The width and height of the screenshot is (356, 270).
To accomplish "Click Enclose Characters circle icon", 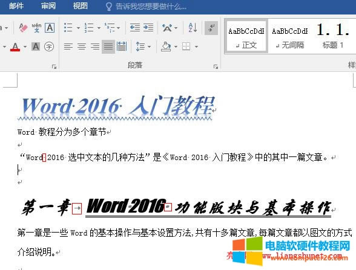I will pos(49,47).
